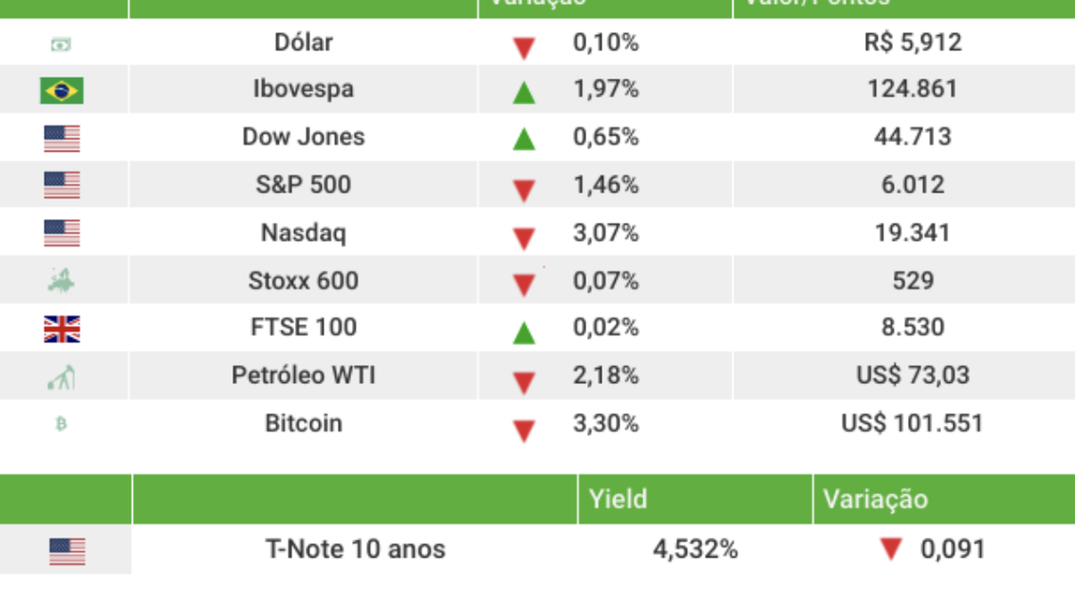Click the red down arrow beside 0,091
The height and width of the screenshot is (604, 1075).
click(891, 549)
